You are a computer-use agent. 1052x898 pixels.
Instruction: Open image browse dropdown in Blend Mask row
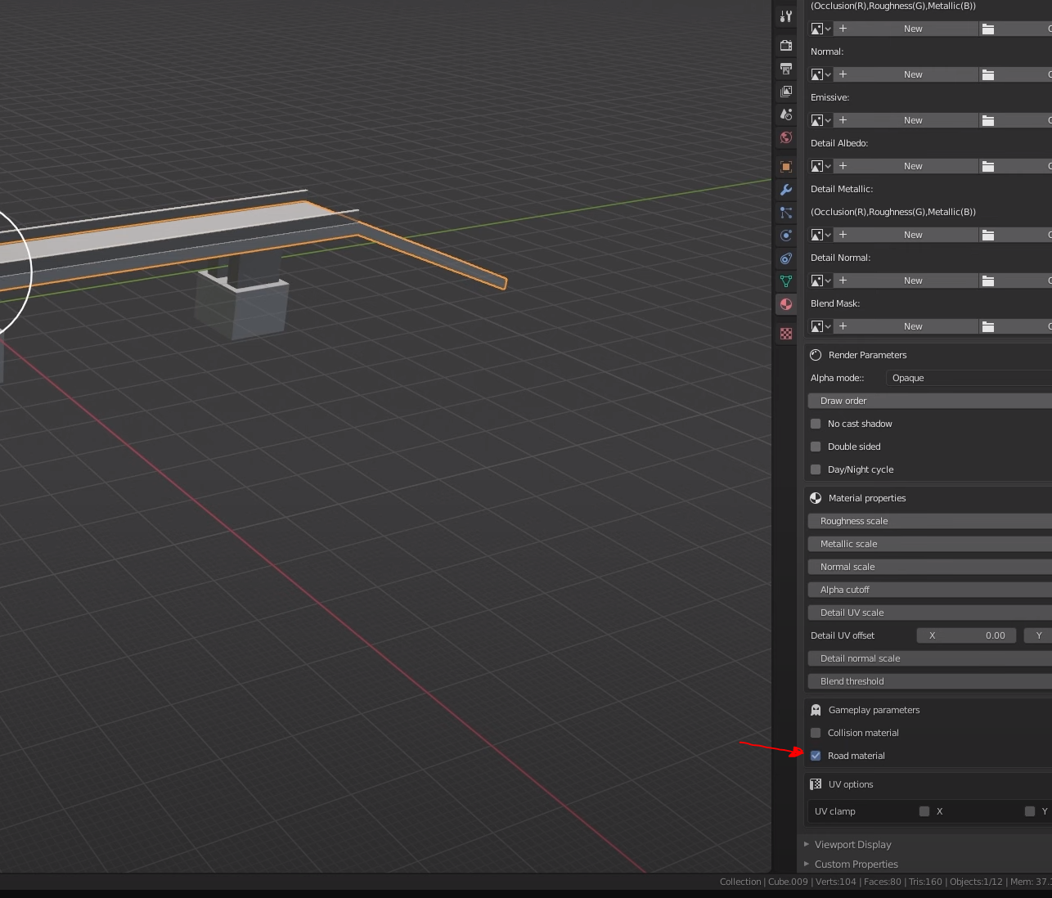[x=820, y=326]
